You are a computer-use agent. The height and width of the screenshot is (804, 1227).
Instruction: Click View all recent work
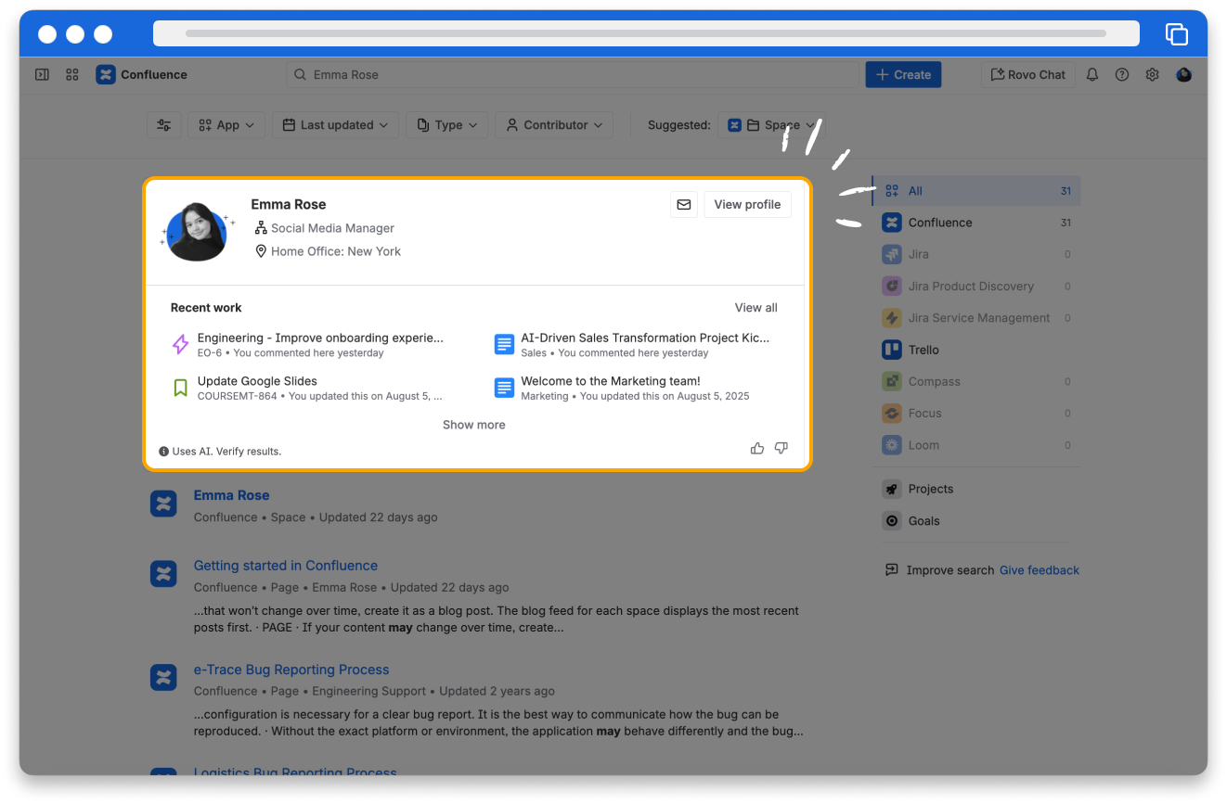(756, 308)
